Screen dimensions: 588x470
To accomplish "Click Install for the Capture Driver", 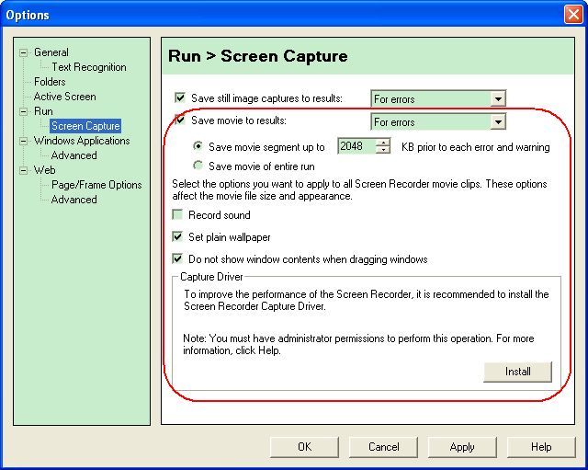I will coord(517,372).
